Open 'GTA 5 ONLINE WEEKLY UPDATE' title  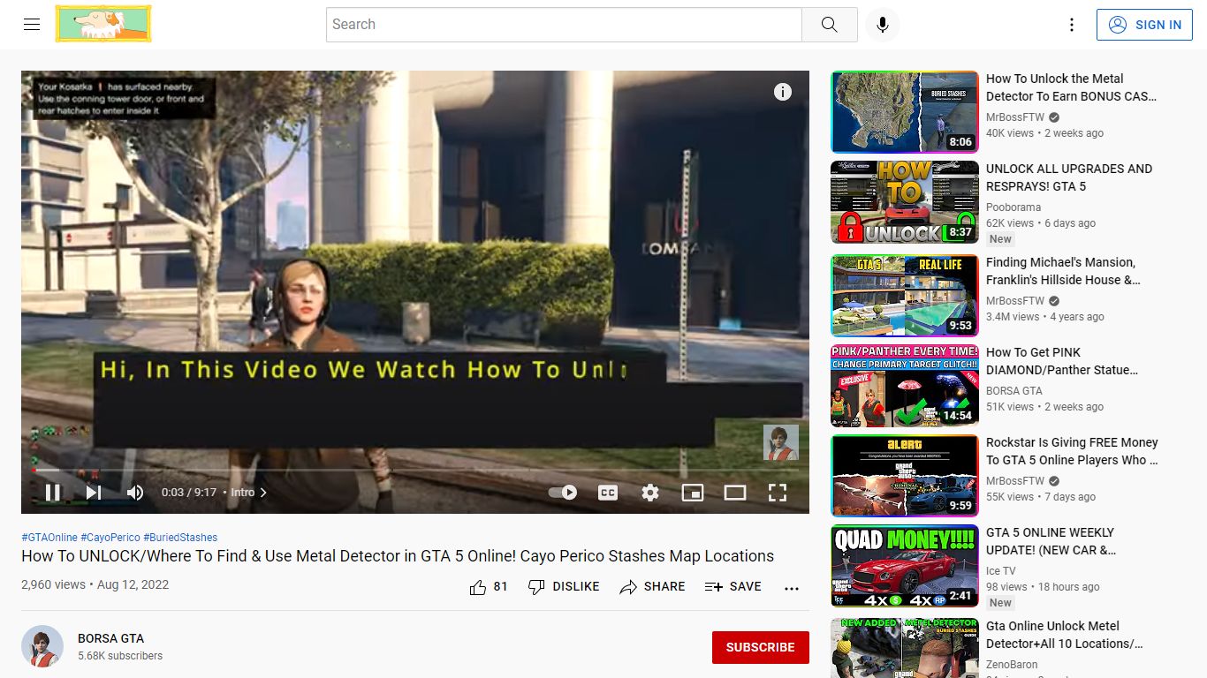(x=1051, y=541)
